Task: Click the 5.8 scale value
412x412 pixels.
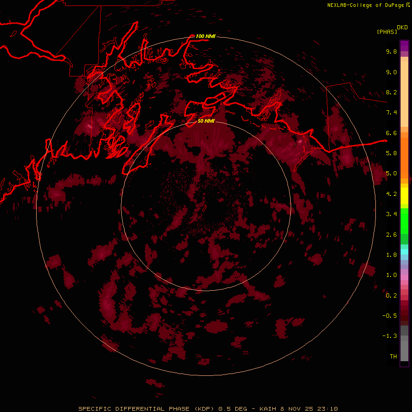Action: pyautogui.click(x=391, y=153)
